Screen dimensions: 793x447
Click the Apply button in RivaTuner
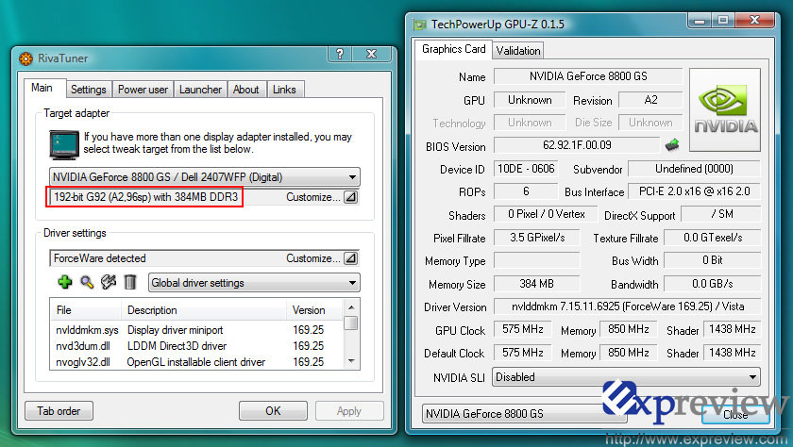pos(349,411)
